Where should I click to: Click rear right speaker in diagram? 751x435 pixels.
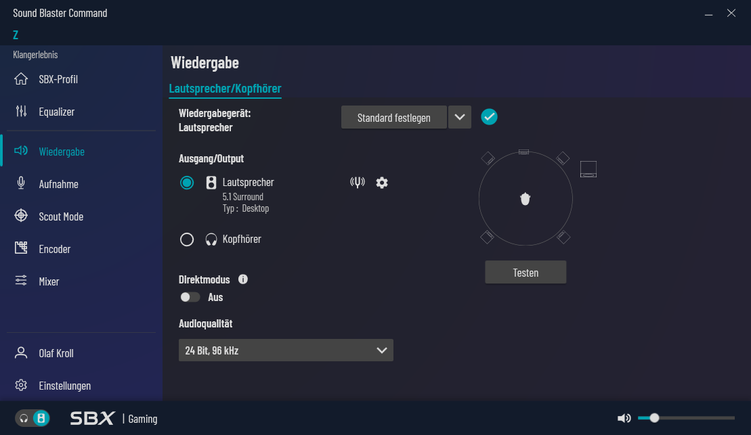click(563, 236)
